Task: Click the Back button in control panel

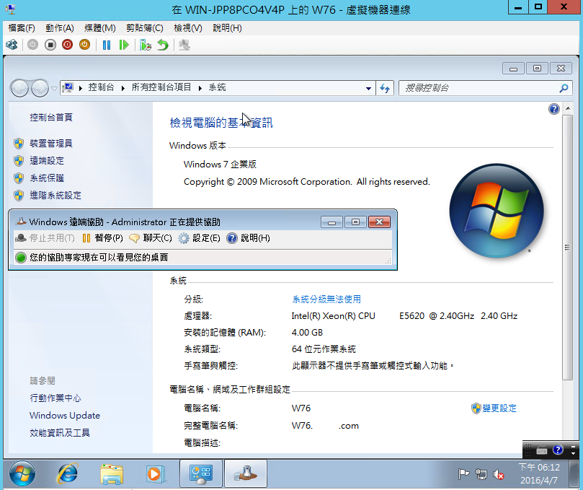Action: tap(19, 88)
